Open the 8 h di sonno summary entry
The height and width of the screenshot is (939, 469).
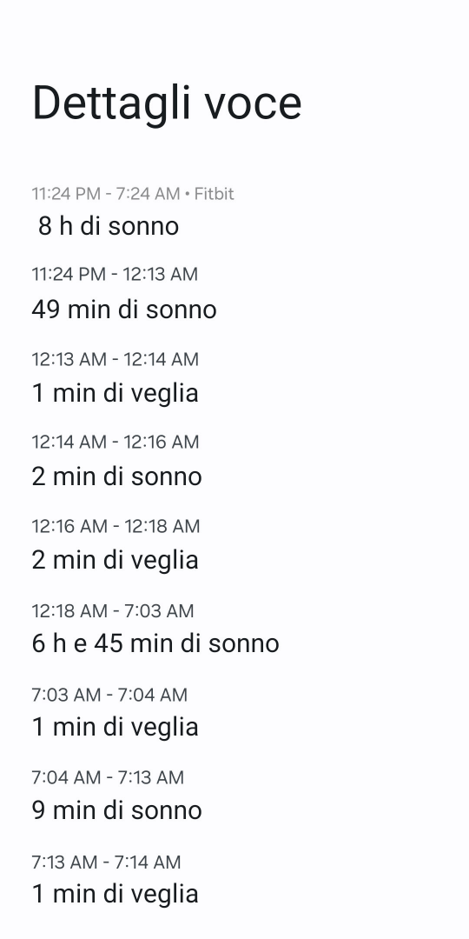click(109, 226)
